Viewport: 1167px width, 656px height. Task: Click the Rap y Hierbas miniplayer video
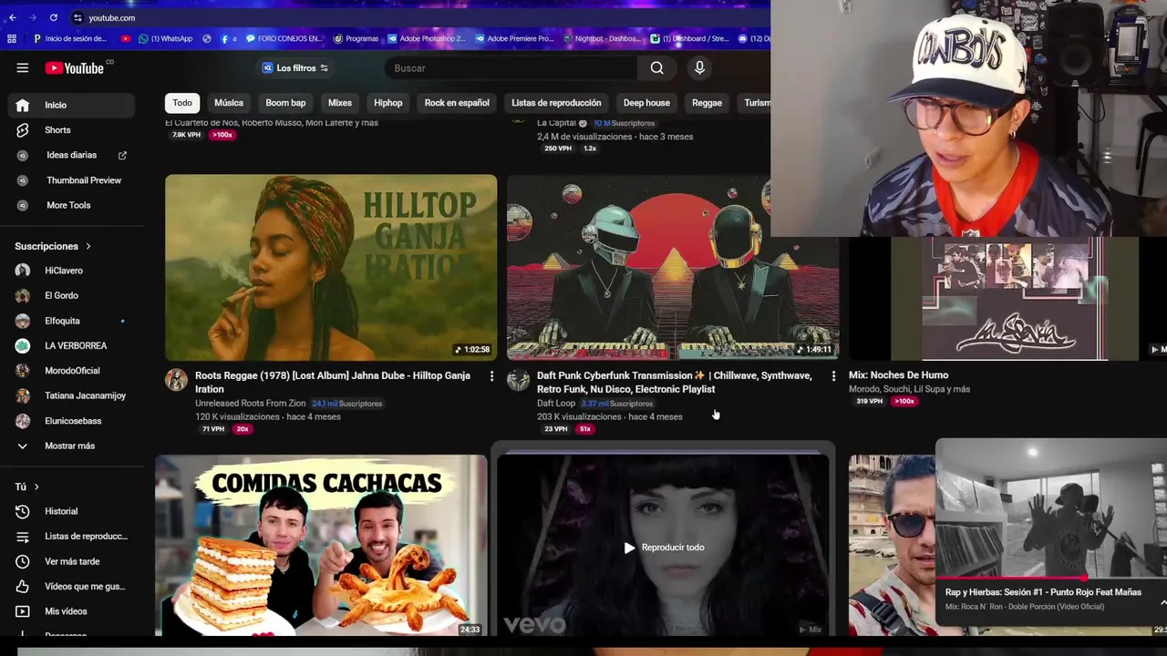click(1051, 508)
